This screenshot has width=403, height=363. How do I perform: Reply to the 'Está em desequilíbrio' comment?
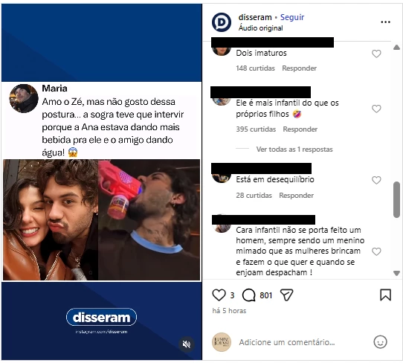tap(297, 196)
